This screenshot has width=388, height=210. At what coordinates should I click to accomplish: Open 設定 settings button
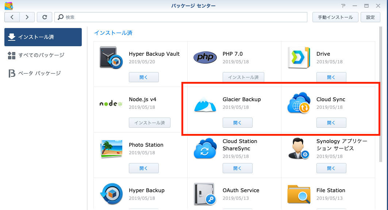[370, 17]
